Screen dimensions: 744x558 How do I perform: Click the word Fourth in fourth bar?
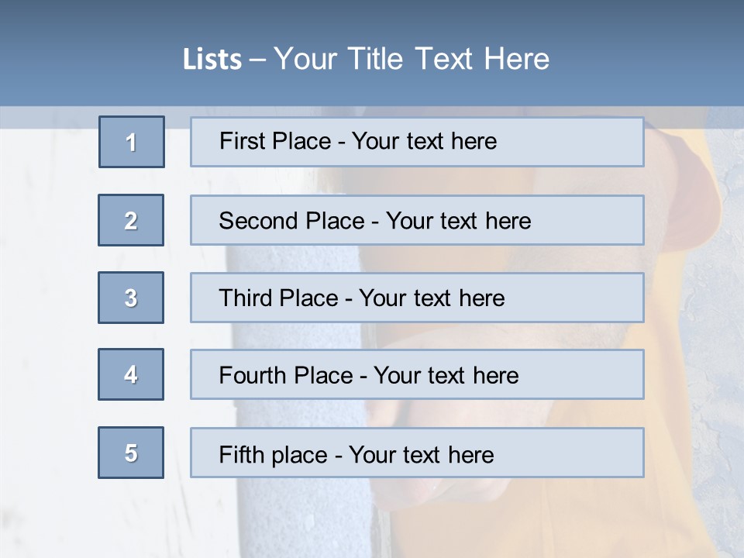point(251,375)
